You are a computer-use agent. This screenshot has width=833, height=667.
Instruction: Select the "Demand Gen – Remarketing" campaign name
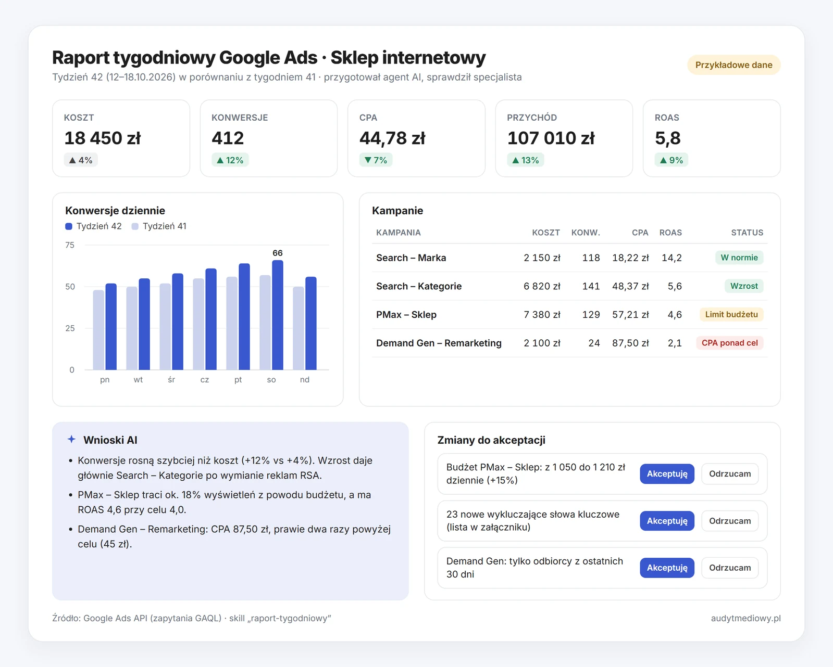coord(439,343)
